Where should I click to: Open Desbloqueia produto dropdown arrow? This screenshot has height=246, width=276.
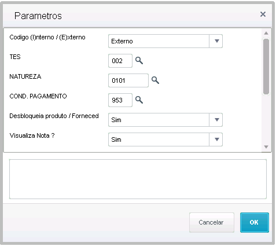coord(216,120)
